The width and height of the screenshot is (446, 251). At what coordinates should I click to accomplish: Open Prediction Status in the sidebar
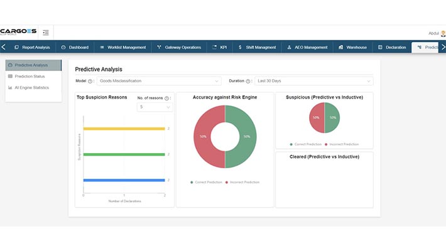coord(31,76)
